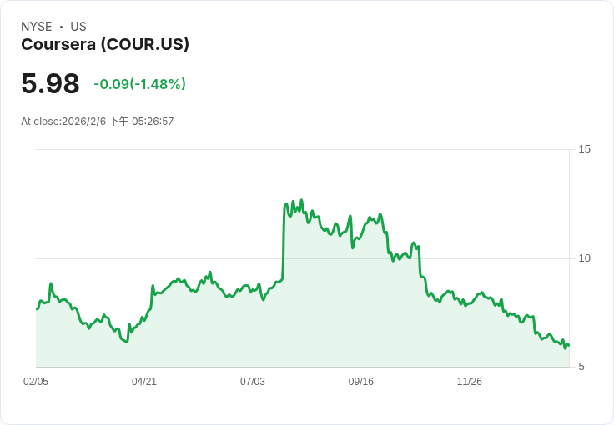Click the 07/03 date label on x-axis

click(253, 382)
